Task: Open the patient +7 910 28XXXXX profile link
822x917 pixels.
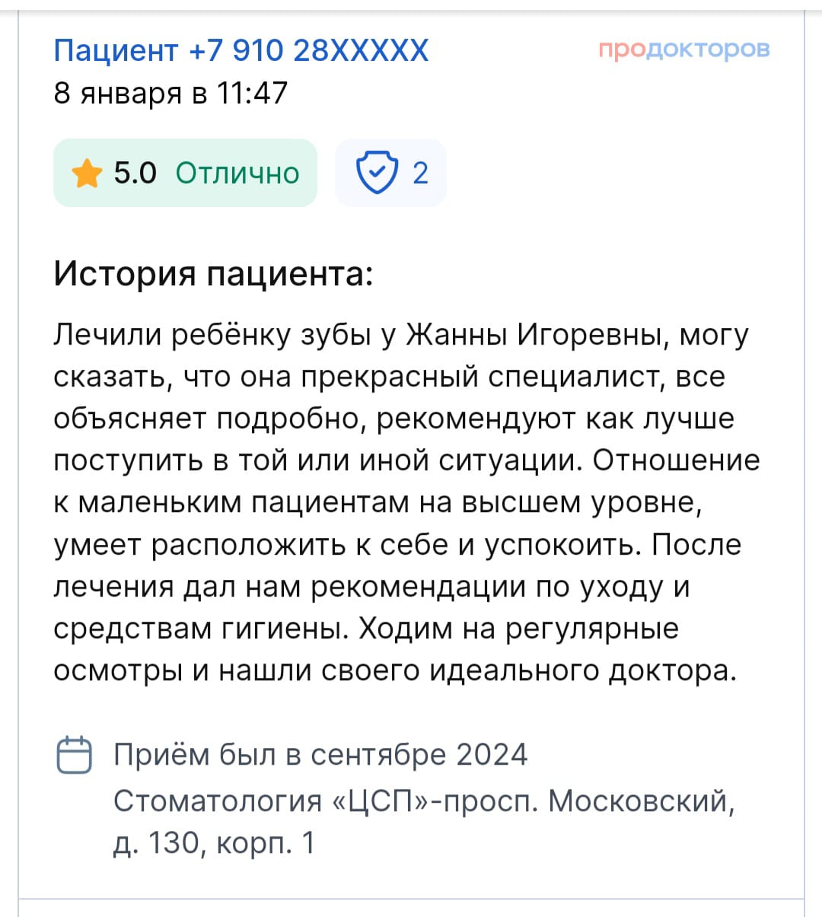Action: 241,50
